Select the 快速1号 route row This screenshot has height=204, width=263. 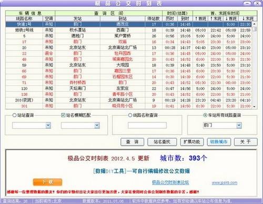point(129,24)
